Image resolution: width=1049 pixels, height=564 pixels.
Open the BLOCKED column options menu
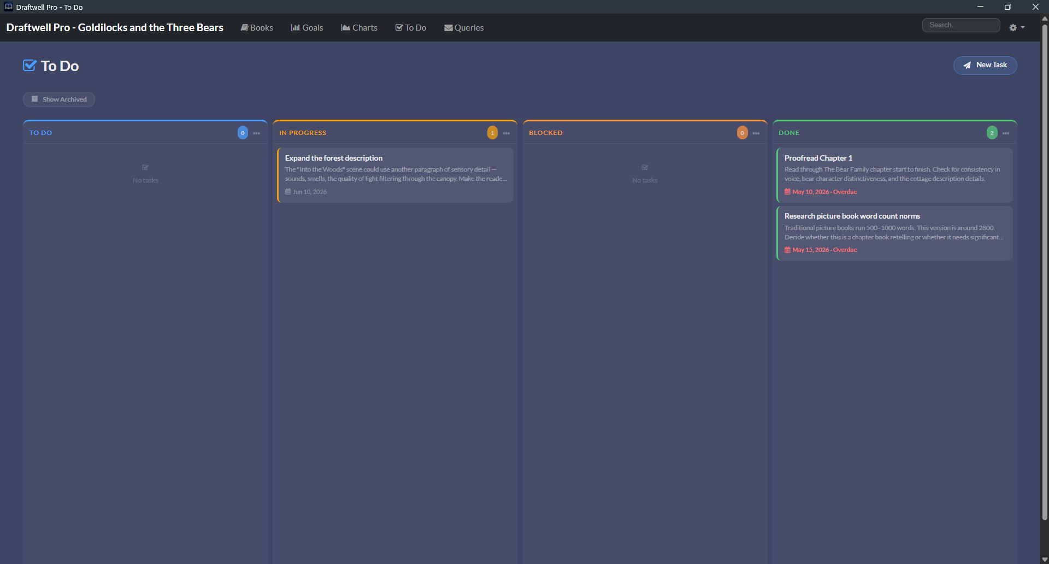756,133
